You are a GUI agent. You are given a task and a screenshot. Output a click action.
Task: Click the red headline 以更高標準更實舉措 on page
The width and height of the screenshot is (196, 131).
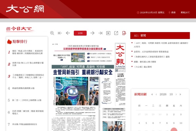tap(83, 49)
